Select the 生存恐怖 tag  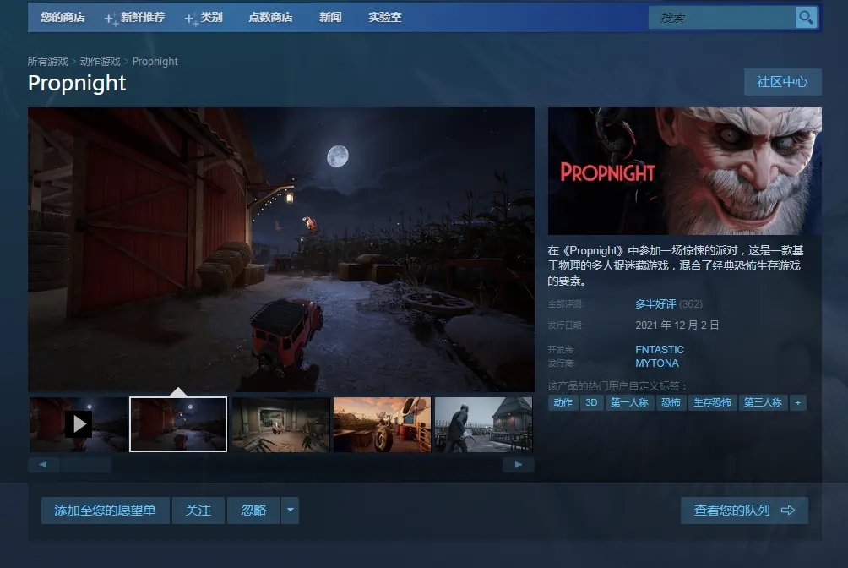pos(712,402)
